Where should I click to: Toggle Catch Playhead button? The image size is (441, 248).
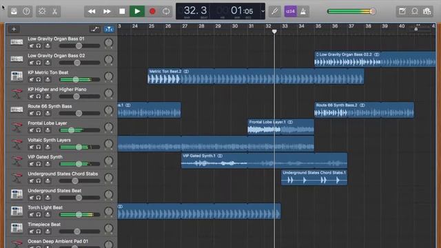coord(109,29)
